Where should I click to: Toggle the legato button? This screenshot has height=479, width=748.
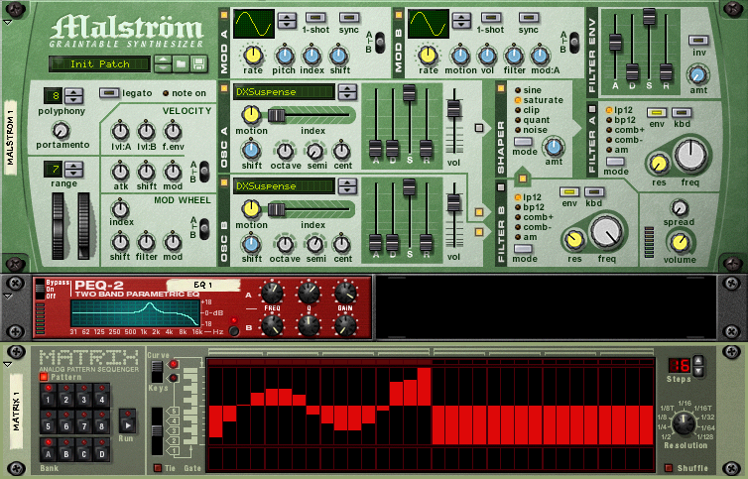[108, 93]
